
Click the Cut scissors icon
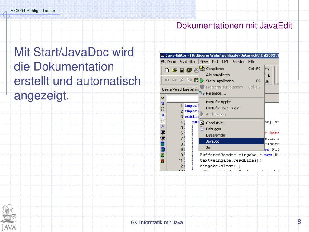tap(182, 80)
